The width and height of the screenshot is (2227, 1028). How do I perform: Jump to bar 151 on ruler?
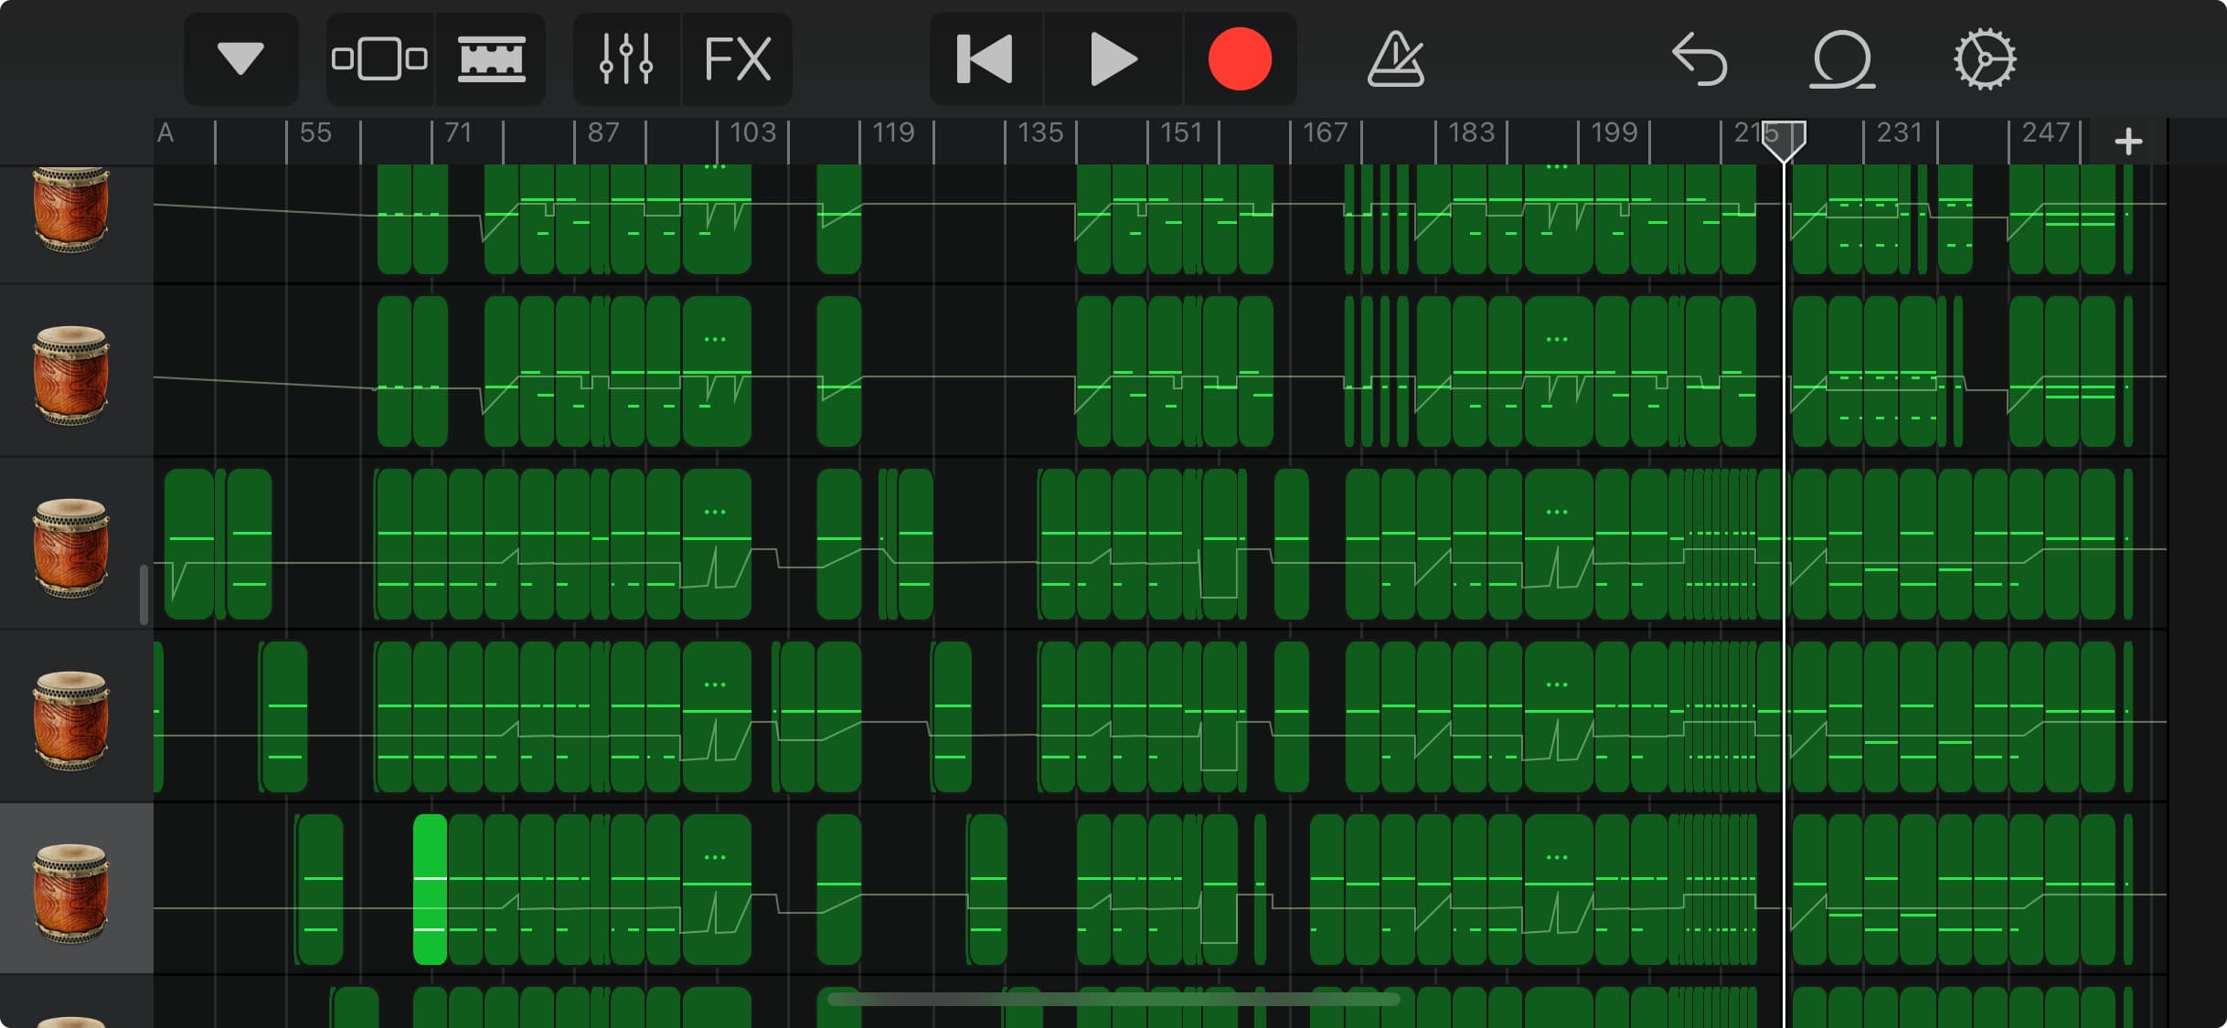pos(1181,133)
